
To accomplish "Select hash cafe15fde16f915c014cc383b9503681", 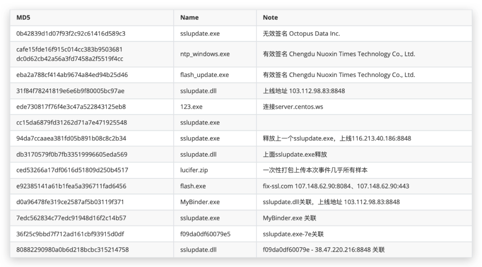I will (70, 49).
